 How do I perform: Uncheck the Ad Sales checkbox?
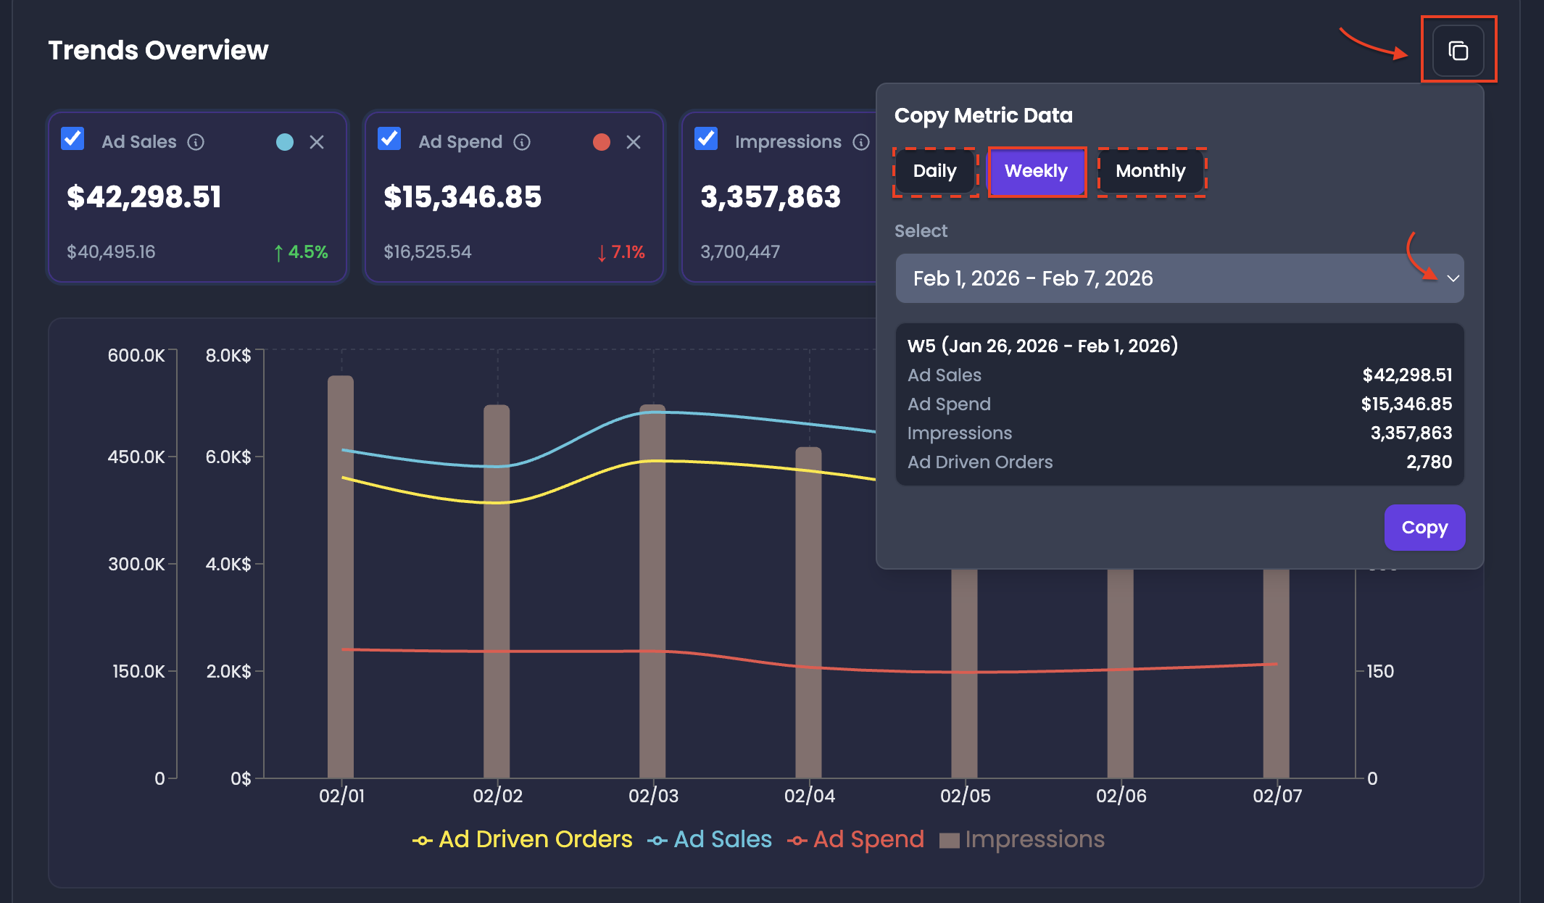coord(72,138)
